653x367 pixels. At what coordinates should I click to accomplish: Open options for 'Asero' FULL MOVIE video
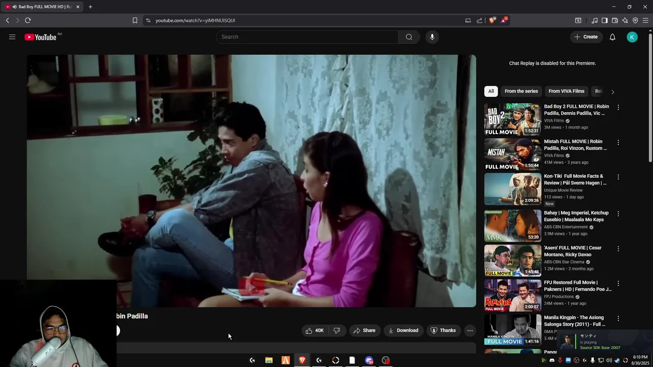tap(618, 248)
